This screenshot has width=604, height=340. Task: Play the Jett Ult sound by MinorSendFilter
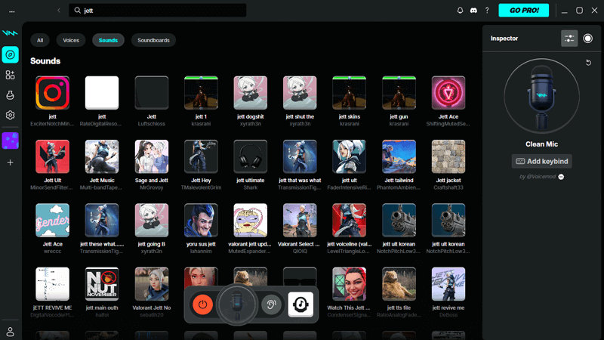coord(52,156)
